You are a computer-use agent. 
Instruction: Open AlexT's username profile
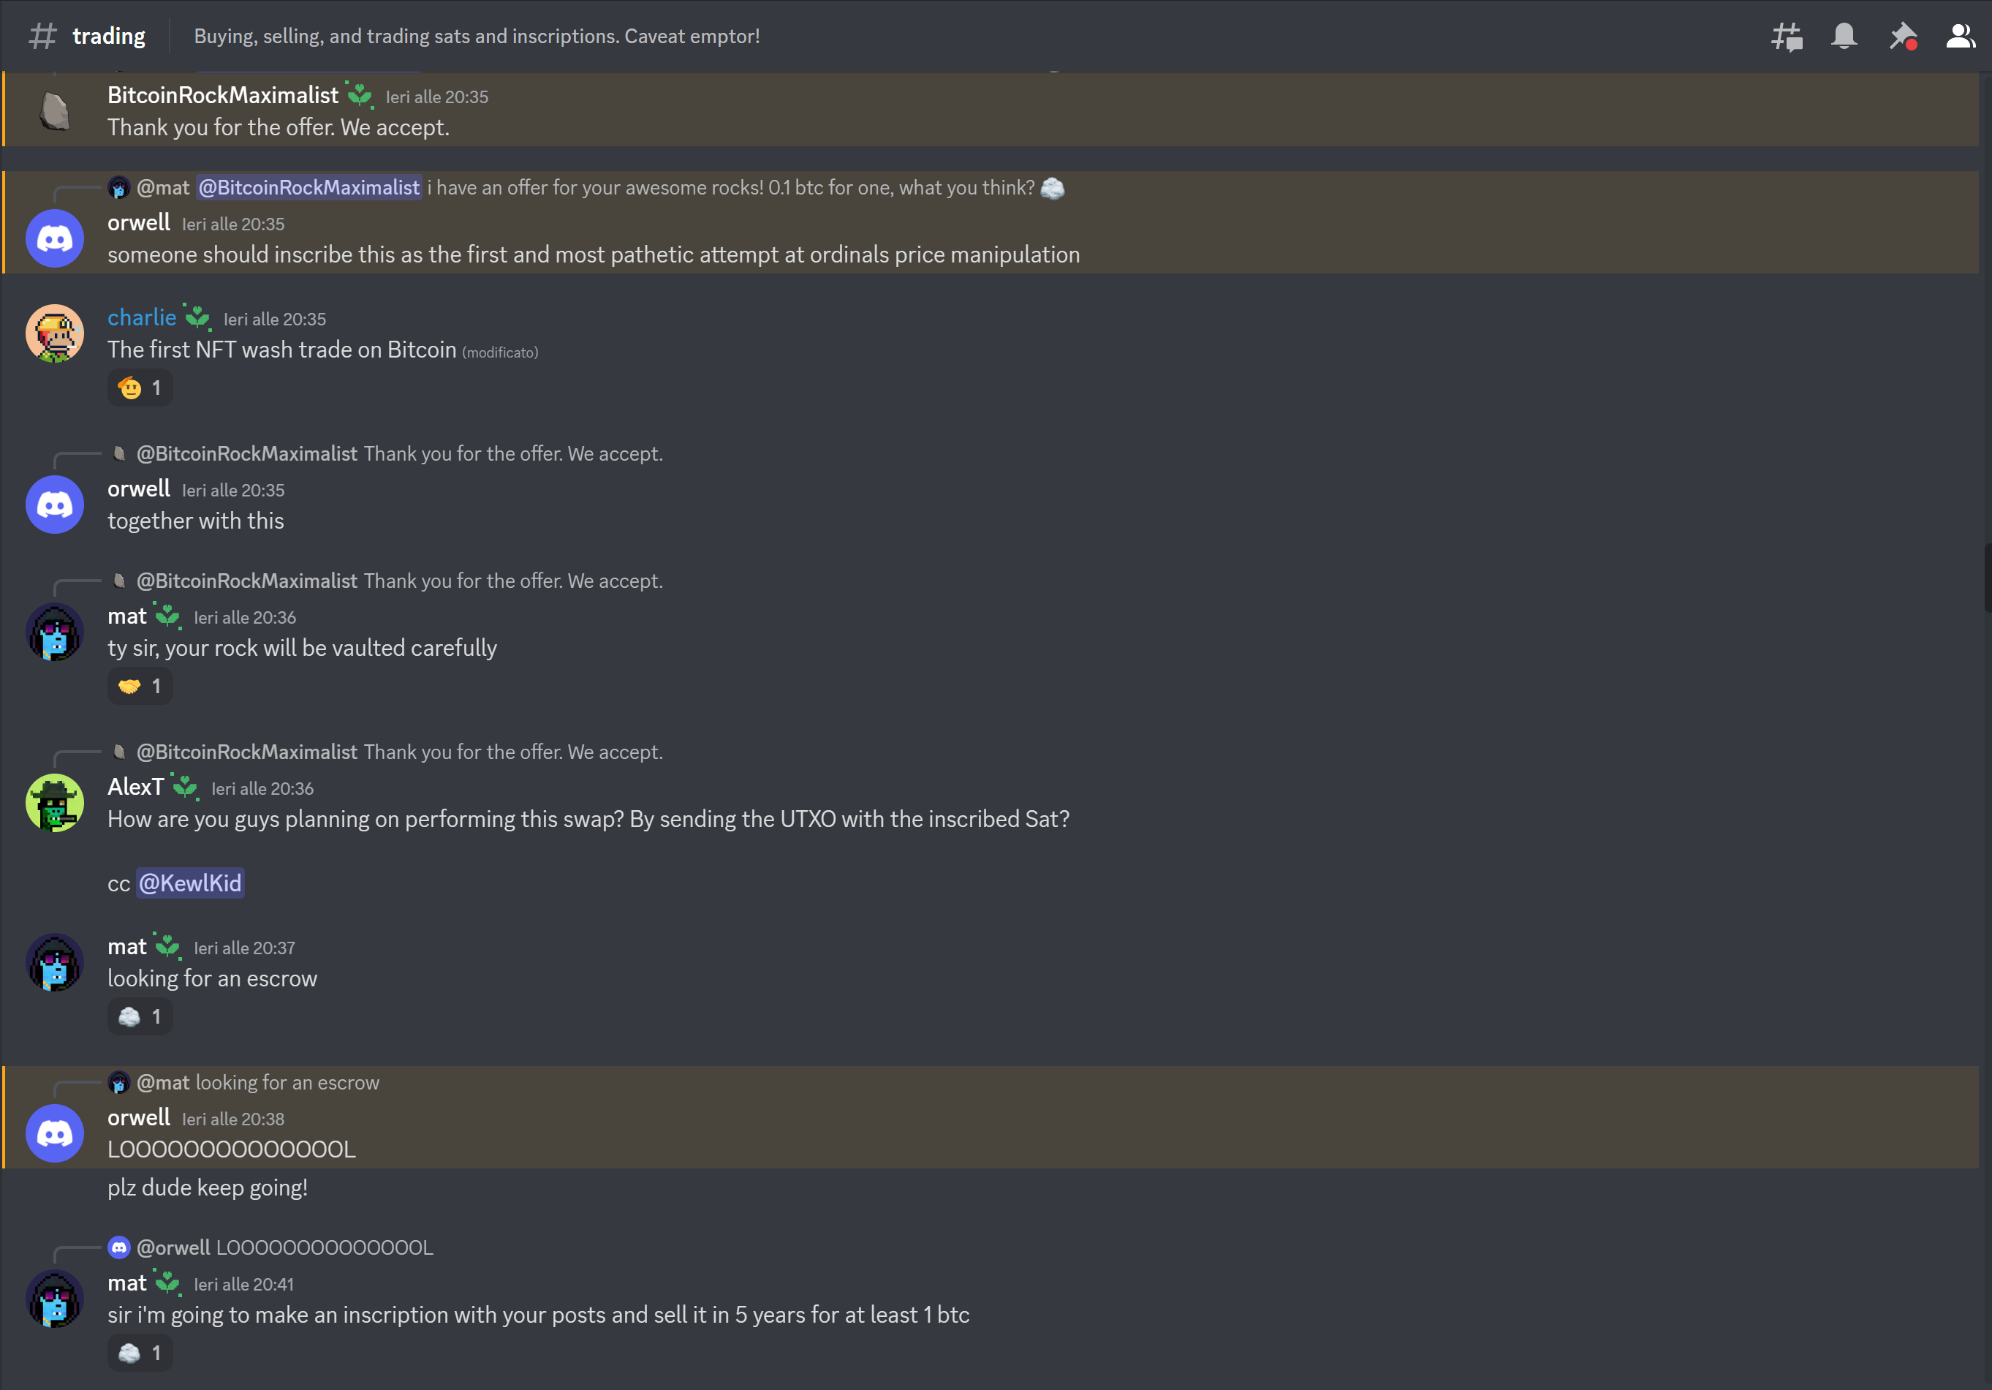[x=135, y=787]
